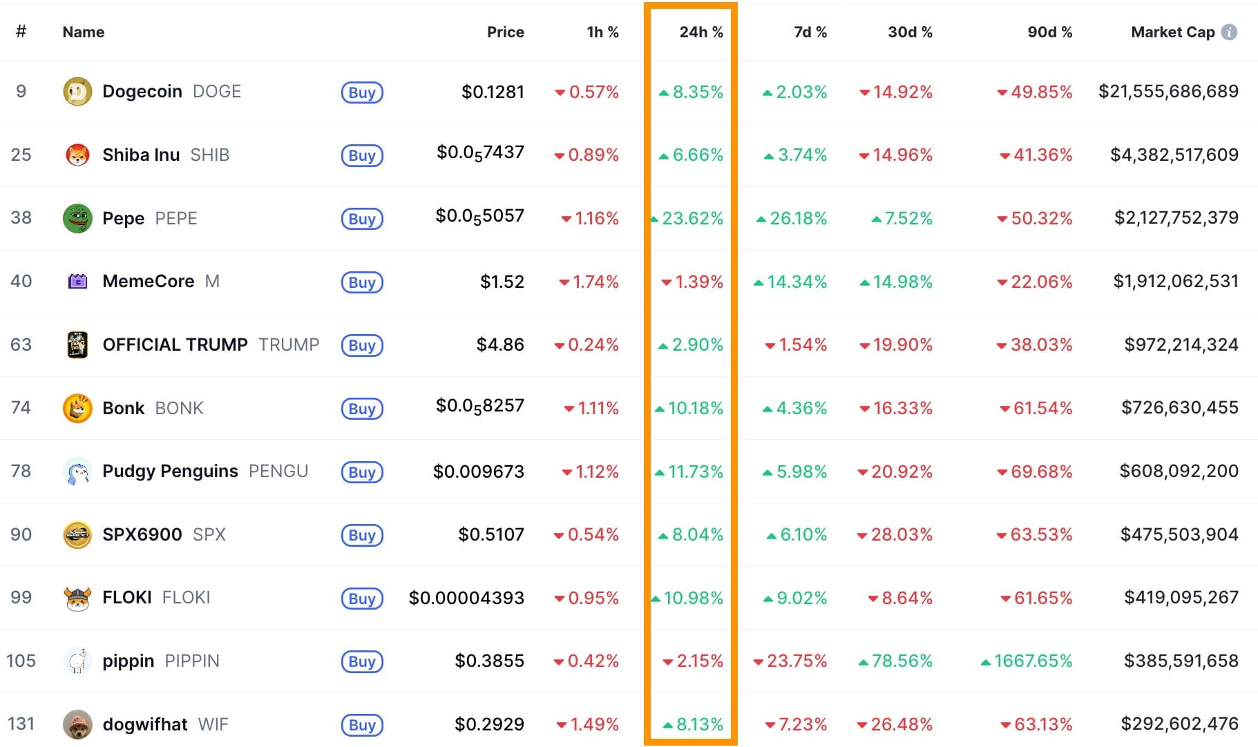Click the dogwifhat coin logo
Image resolution: width=1258 pixels, height=747 pixels.
[x=77, y=724]
